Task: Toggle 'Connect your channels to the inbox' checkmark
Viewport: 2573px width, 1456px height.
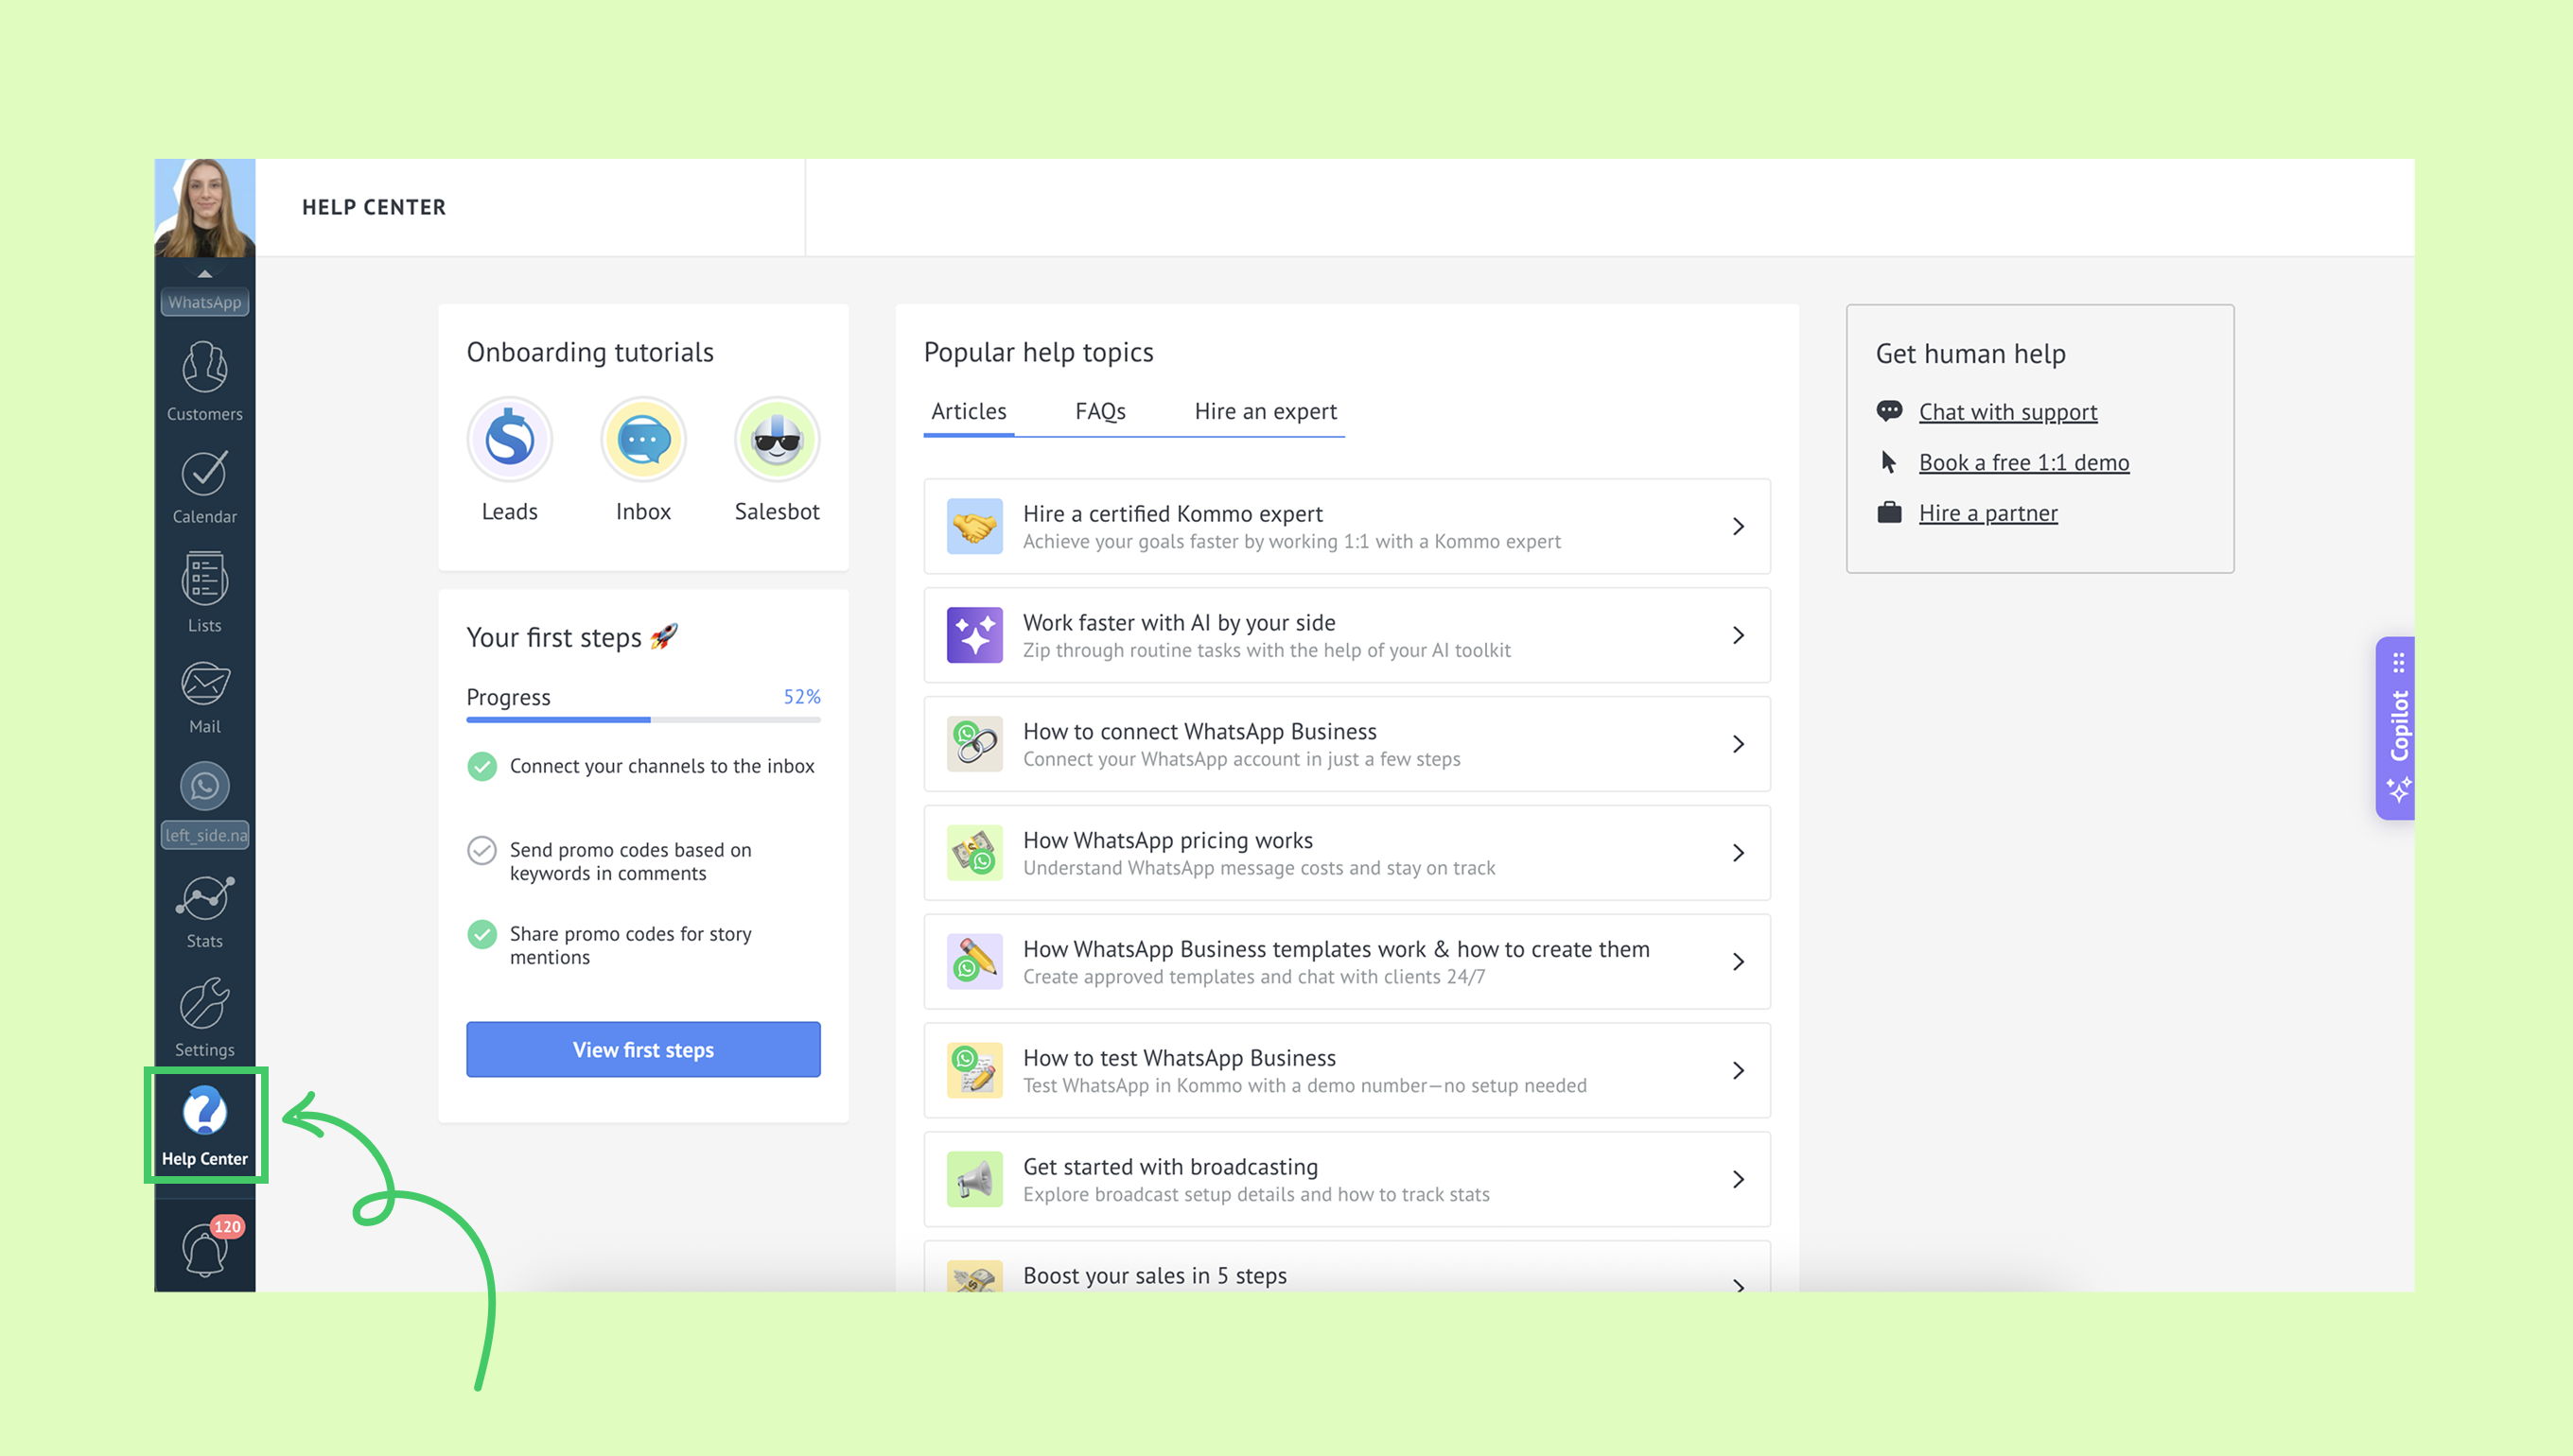Action: 482,766
